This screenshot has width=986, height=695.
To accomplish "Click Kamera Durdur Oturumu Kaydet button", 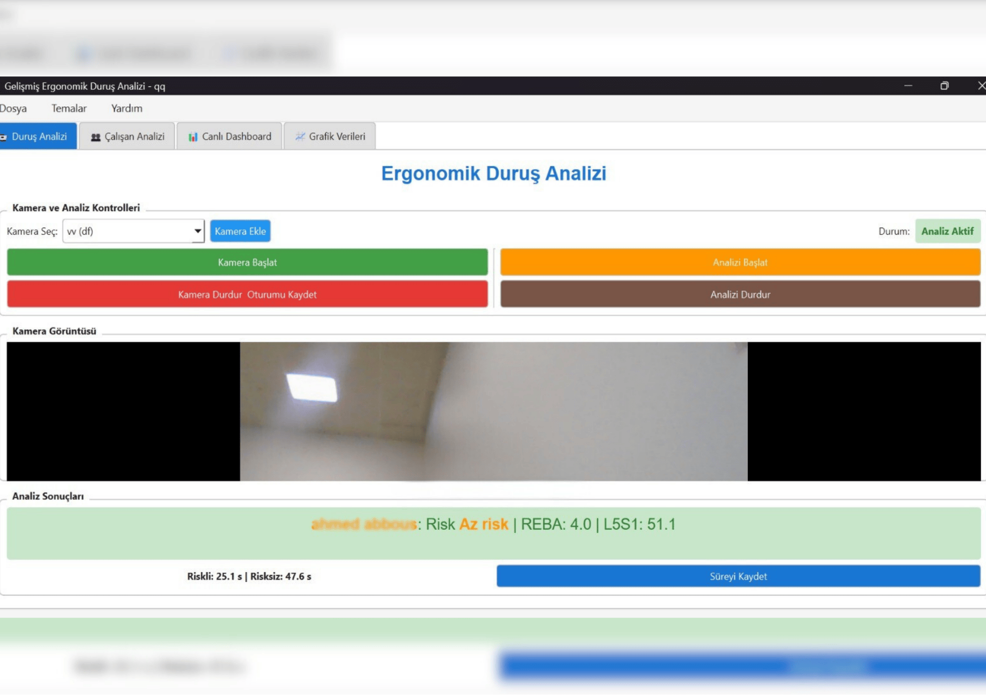I will coord(247,294).
